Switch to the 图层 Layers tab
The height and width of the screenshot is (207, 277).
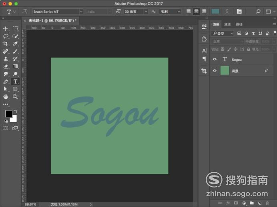[216, 24]
